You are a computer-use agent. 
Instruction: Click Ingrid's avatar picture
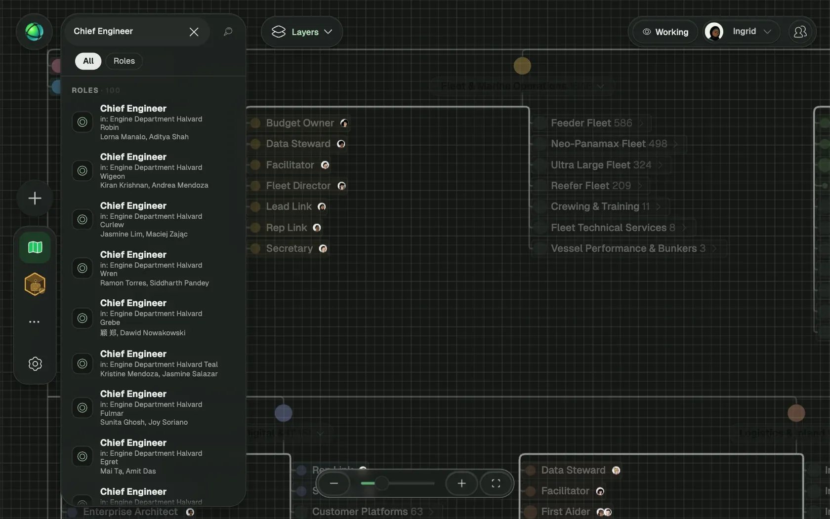[x=714, y=32]
